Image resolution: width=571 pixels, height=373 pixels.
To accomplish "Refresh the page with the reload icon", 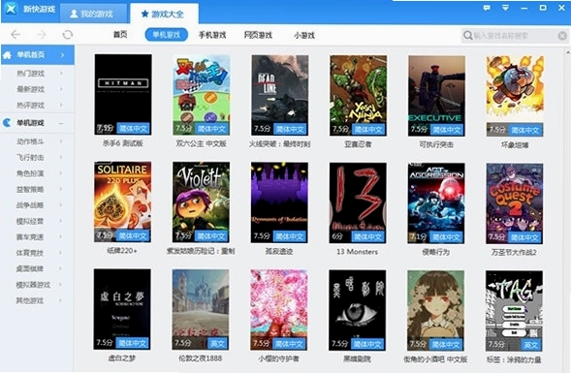I will pyautogui.click(x=68, y=35).
